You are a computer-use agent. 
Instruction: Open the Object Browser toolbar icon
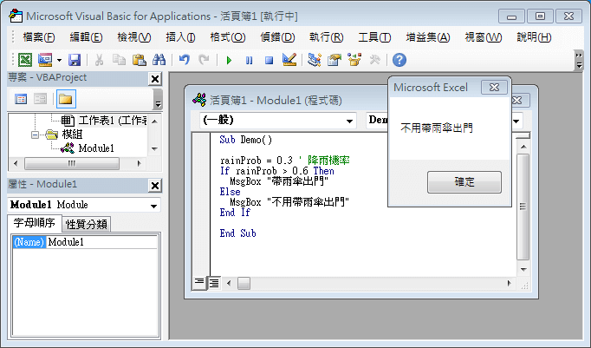pos(354,60)
